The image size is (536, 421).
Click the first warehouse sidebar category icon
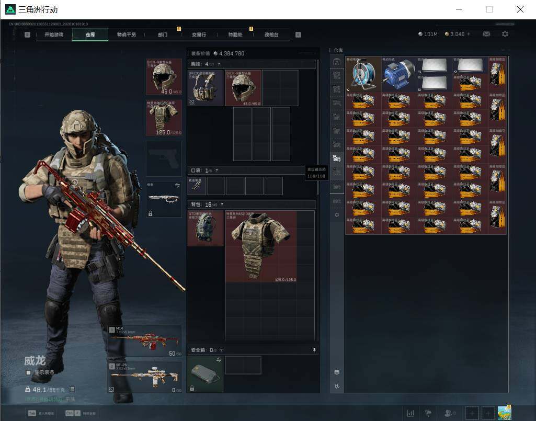click(337, 62)
